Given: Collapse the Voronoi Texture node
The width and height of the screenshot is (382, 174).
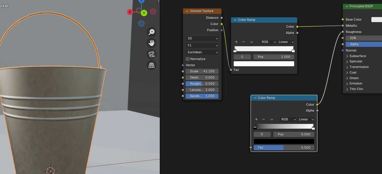Looking at the screenshot, I should 186,11.
